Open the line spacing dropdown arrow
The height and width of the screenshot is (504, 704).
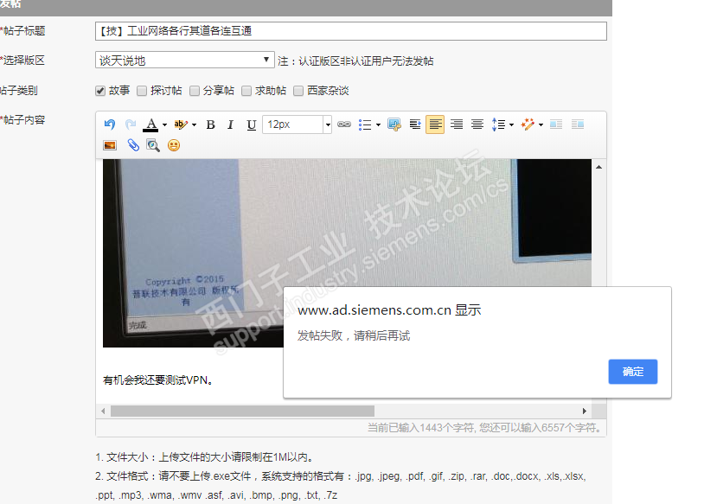click(x=511, y=124)
